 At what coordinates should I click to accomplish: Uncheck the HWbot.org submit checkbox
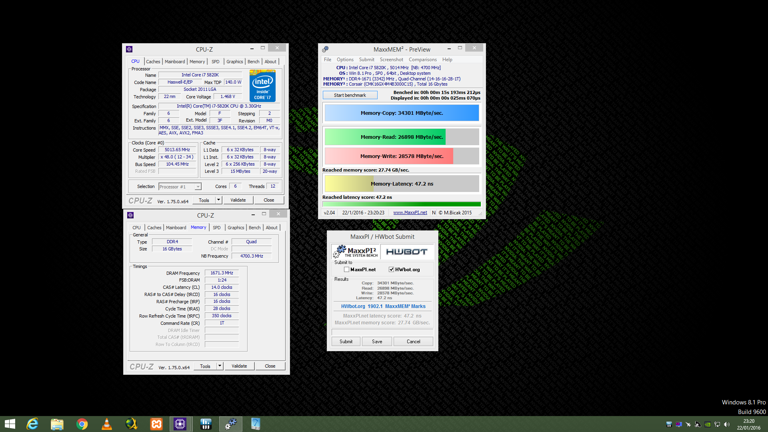(391, 270)
